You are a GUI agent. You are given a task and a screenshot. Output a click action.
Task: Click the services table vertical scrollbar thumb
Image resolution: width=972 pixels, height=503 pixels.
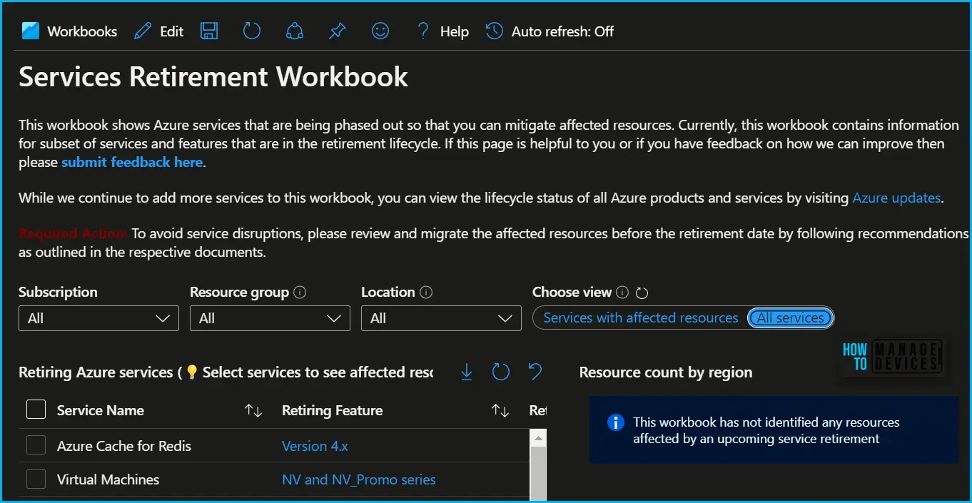click(x=539, y=474)
